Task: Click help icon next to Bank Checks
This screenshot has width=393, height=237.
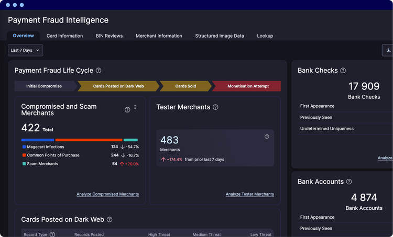Action: (343, 71)
